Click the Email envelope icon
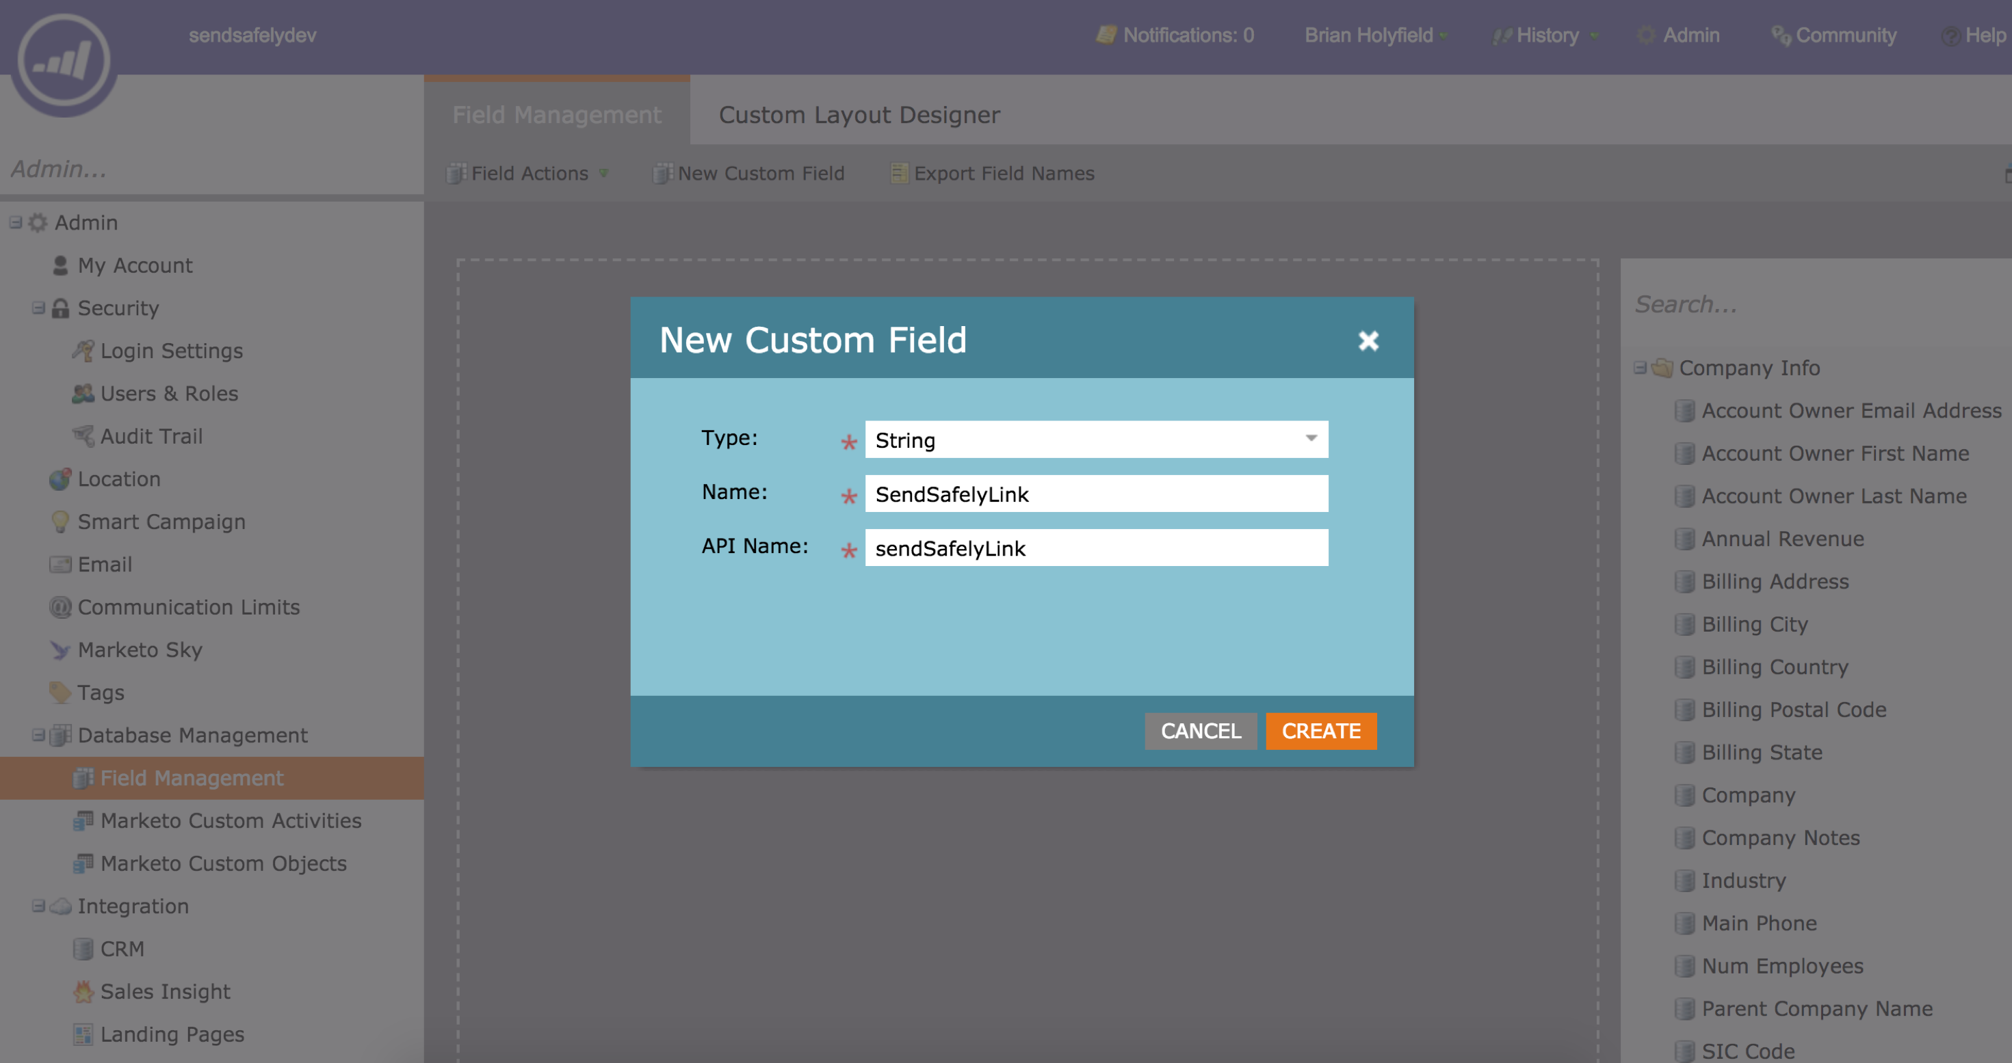Image resolution: width=2012 pixels, height=1063 pixels. click(x=60, y=564)
